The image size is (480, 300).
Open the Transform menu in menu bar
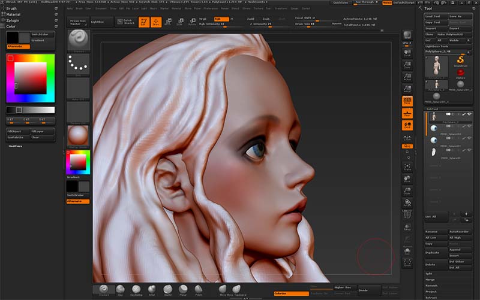(x=281, y=8)
